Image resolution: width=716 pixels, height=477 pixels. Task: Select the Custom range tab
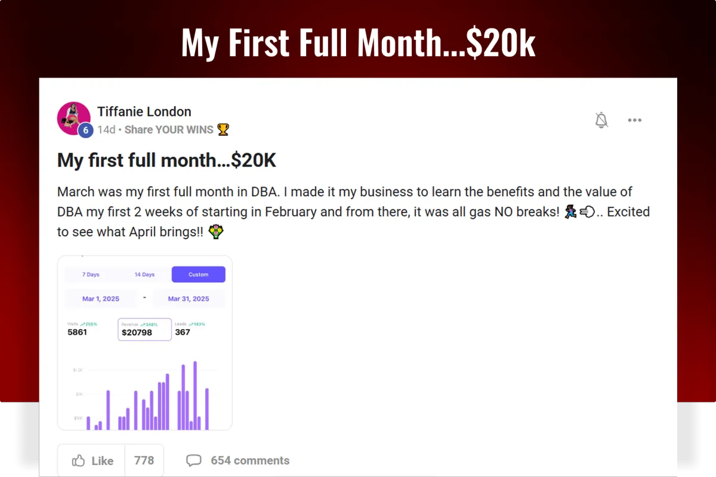pyautogui.click(x=198, y=274)
